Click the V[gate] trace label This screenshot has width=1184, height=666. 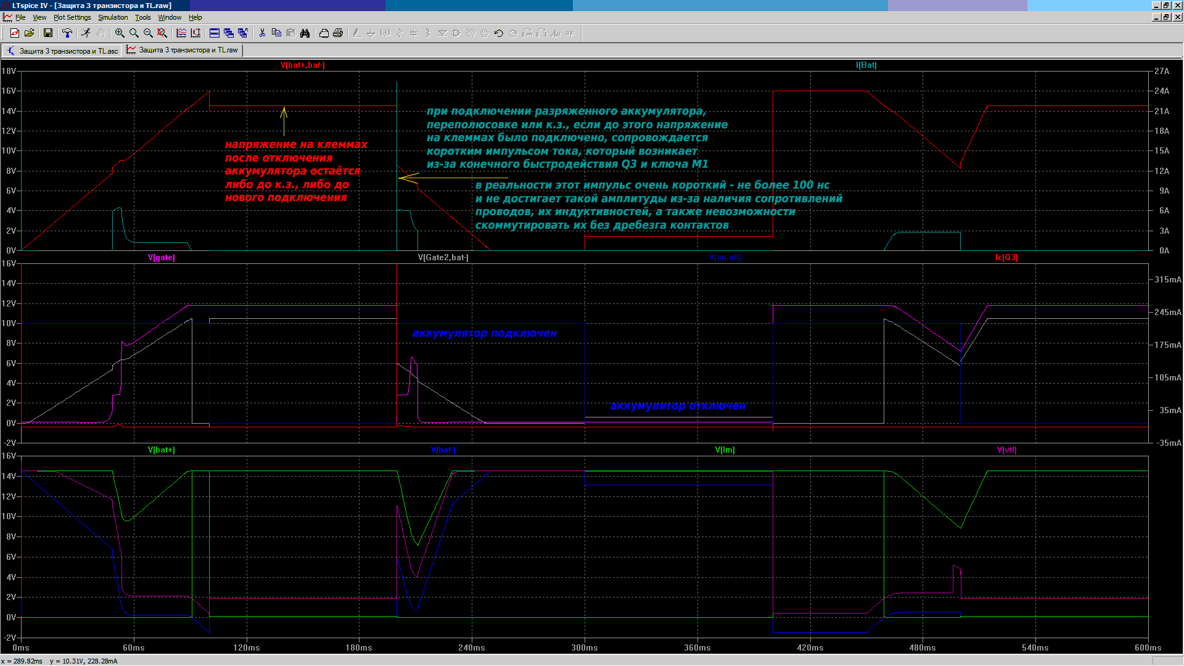[162, 257]
